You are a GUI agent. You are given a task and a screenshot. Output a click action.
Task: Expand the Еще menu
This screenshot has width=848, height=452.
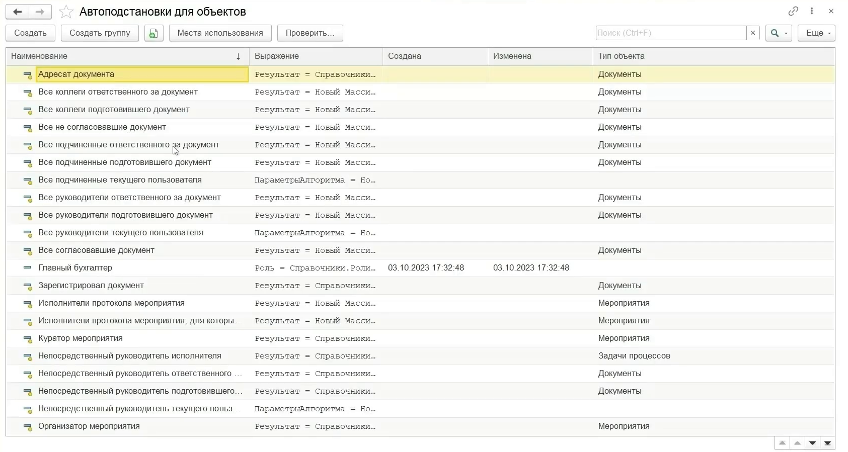pyautogui.click(x=816, y=33)
